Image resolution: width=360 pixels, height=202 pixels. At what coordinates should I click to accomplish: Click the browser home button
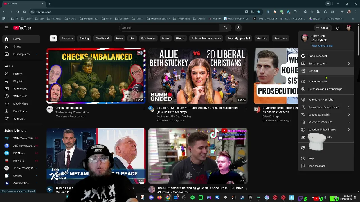[x=24, y=12]
